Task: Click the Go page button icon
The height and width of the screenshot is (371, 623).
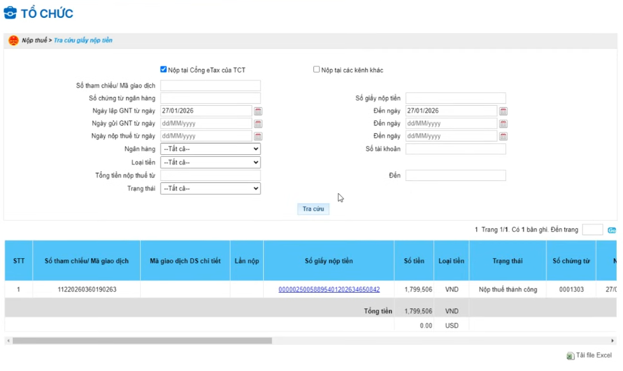Action: pos(612,230)
